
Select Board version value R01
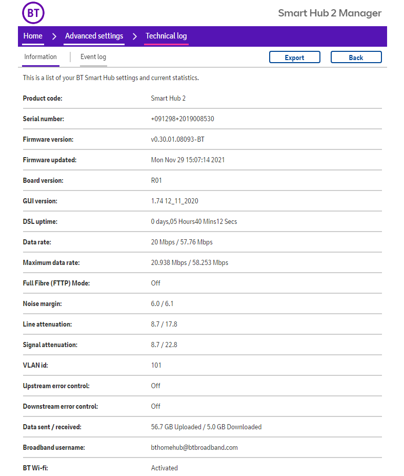tap(156, 180)
